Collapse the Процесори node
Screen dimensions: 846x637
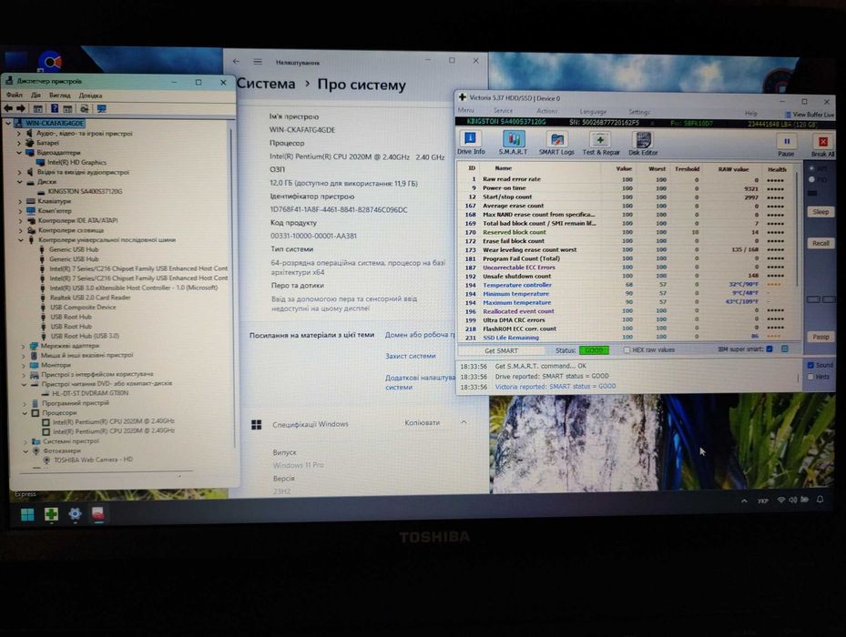[x=25, y=412]
